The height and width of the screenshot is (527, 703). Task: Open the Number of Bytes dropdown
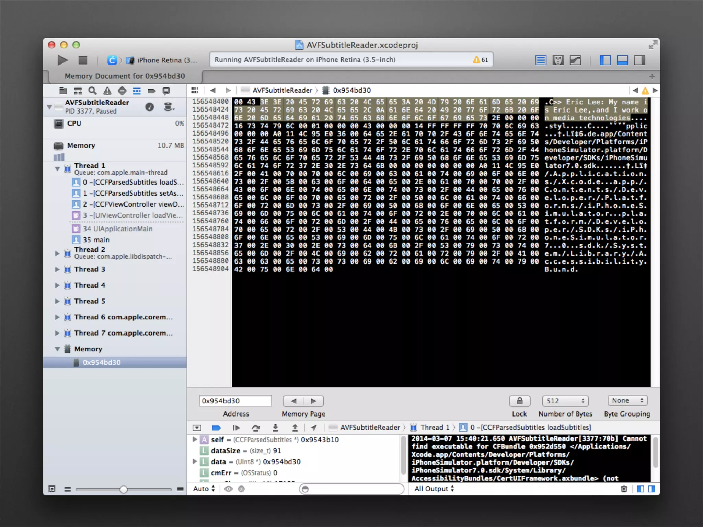tap(565, 401)
